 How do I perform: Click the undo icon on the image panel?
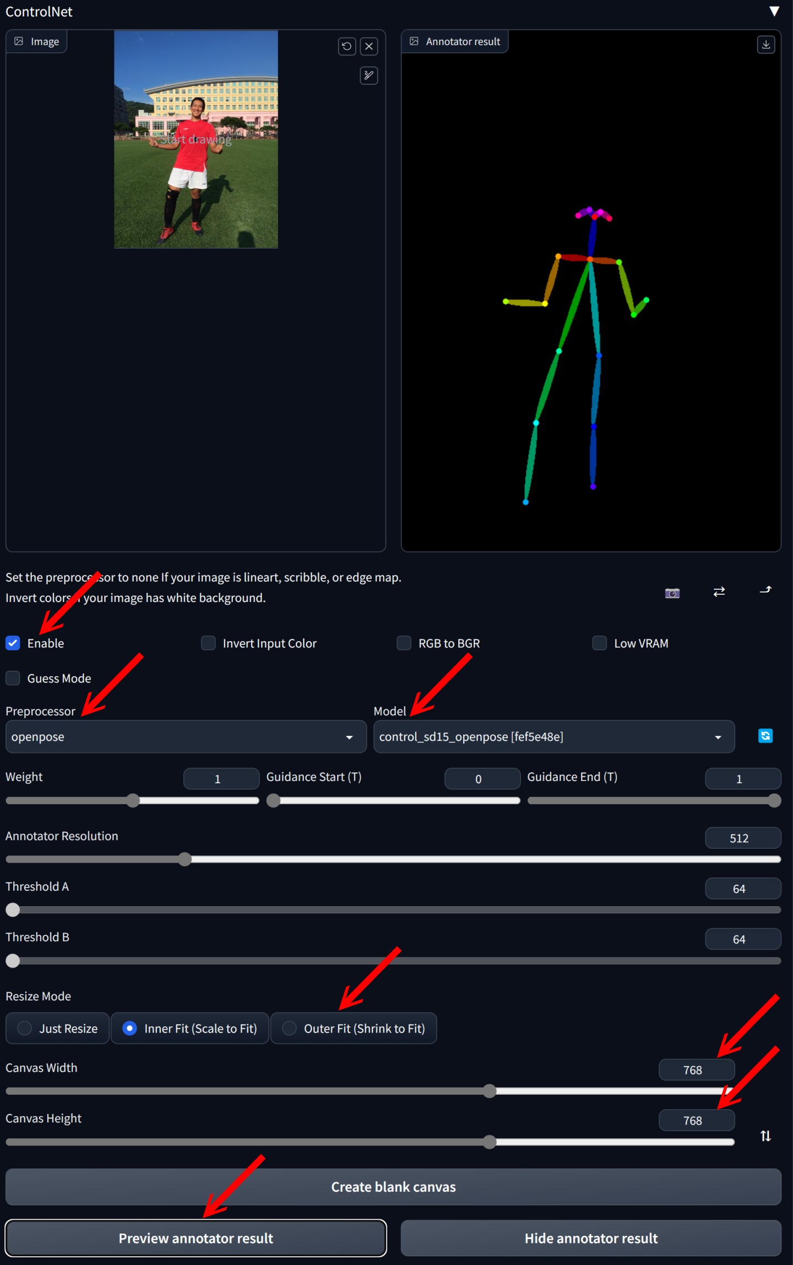[346, 46]
